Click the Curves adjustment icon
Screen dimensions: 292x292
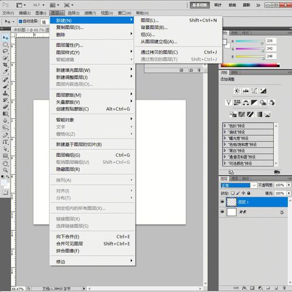(x=254, y=91)
